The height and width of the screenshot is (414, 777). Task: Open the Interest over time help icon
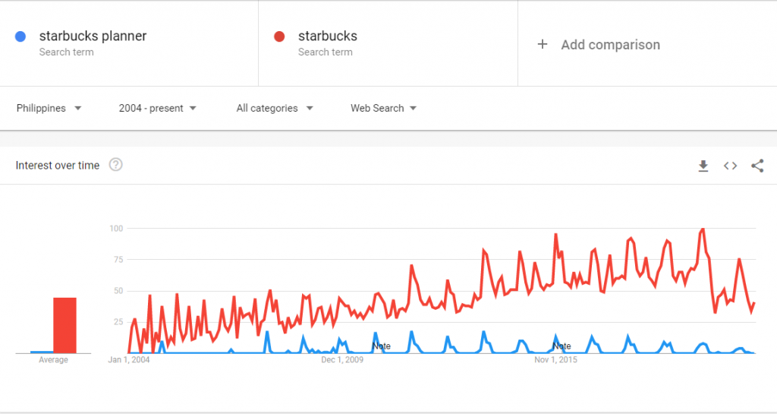115,165
